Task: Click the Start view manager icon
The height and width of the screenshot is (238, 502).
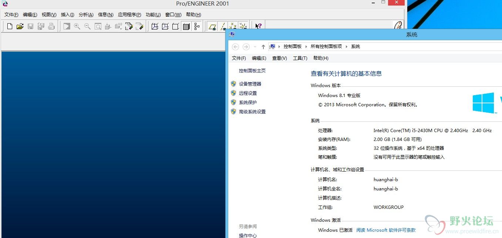Action: click(139, 26)
